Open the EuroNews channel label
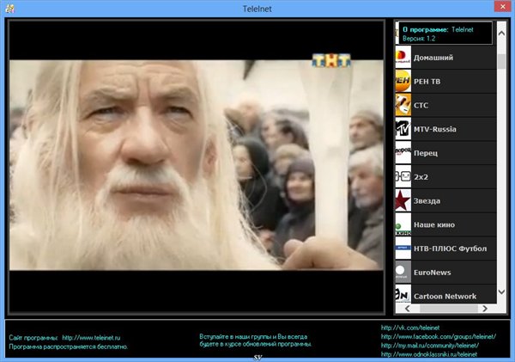The height and width of the screenshot is (362, 515). (433, 273)
